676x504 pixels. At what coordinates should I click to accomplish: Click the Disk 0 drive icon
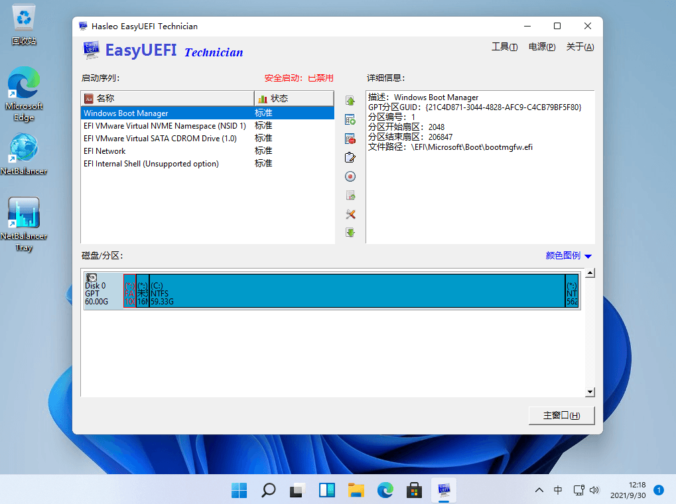(x=92, y=277)
